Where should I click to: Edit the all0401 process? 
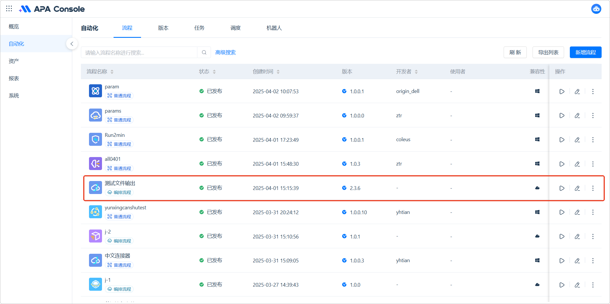(x=577, y=164)
